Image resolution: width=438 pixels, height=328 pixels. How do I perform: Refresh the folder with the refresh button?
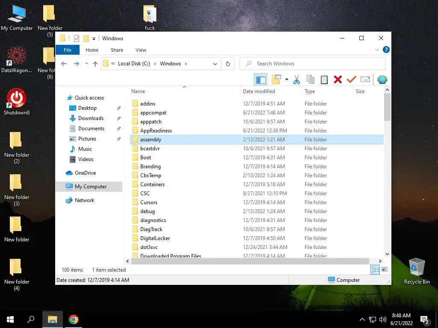coord(228,64)
